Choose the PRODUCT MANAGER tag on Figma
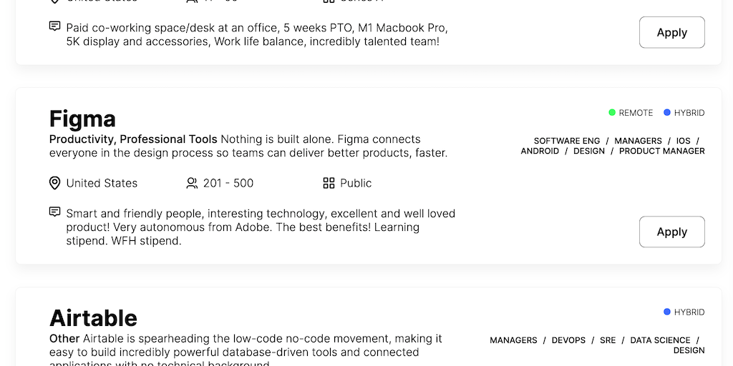The height and width of the screenshot is (366, 733). click(x=661, y=151)
